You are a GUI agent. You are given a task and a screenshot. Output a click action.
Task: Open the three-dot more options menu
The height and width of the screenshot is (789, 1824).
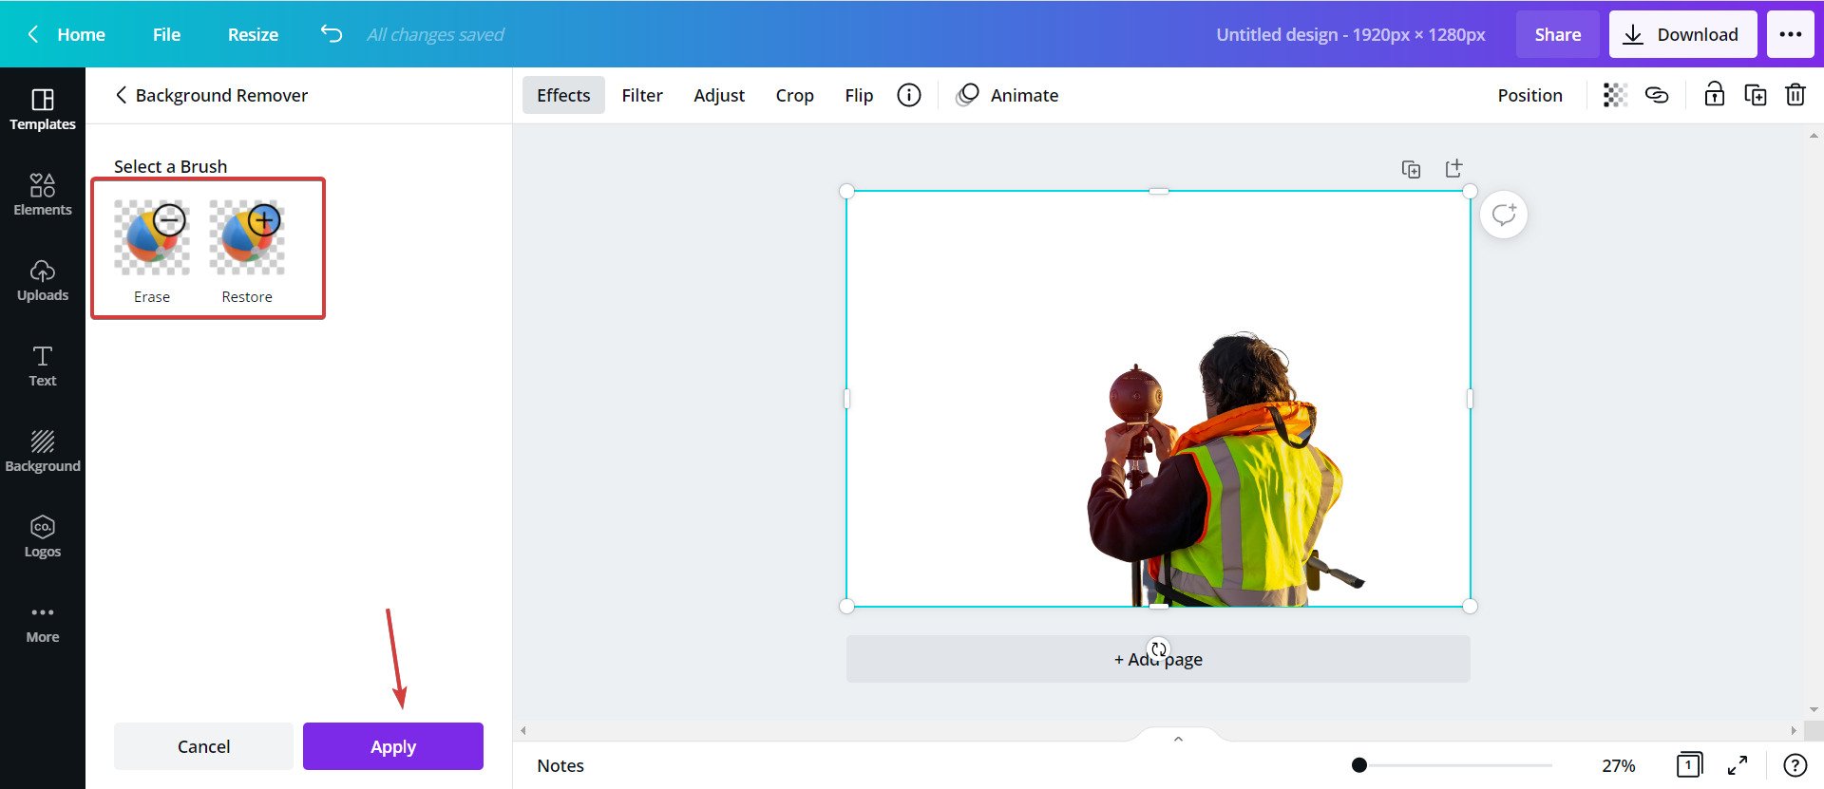point(1791,34)
